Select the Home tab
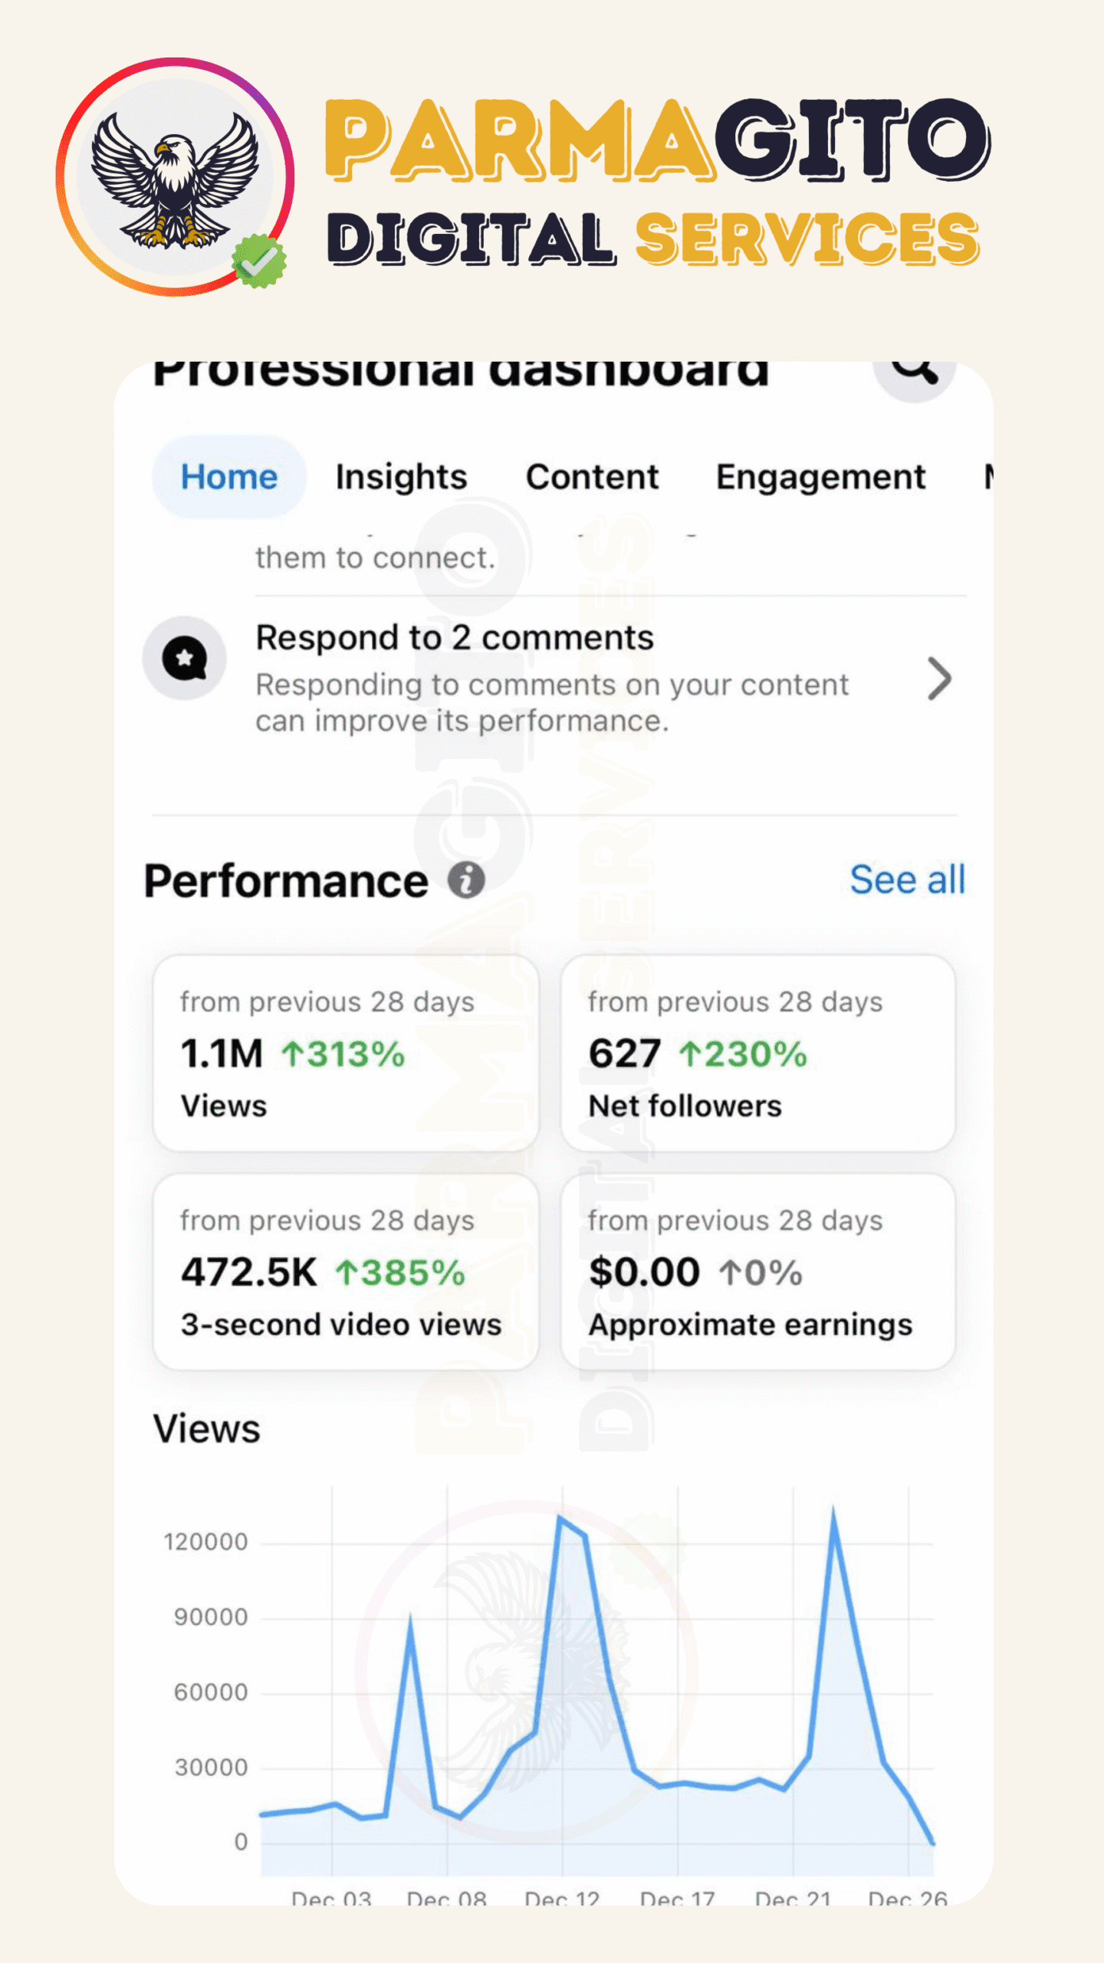This screenshot has width=1104, height=1963. tap(228, 477)
